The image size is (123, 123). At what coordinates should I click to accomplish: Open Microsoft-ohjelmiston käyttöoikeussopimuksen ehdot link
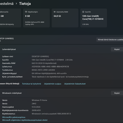coord(25,120)
